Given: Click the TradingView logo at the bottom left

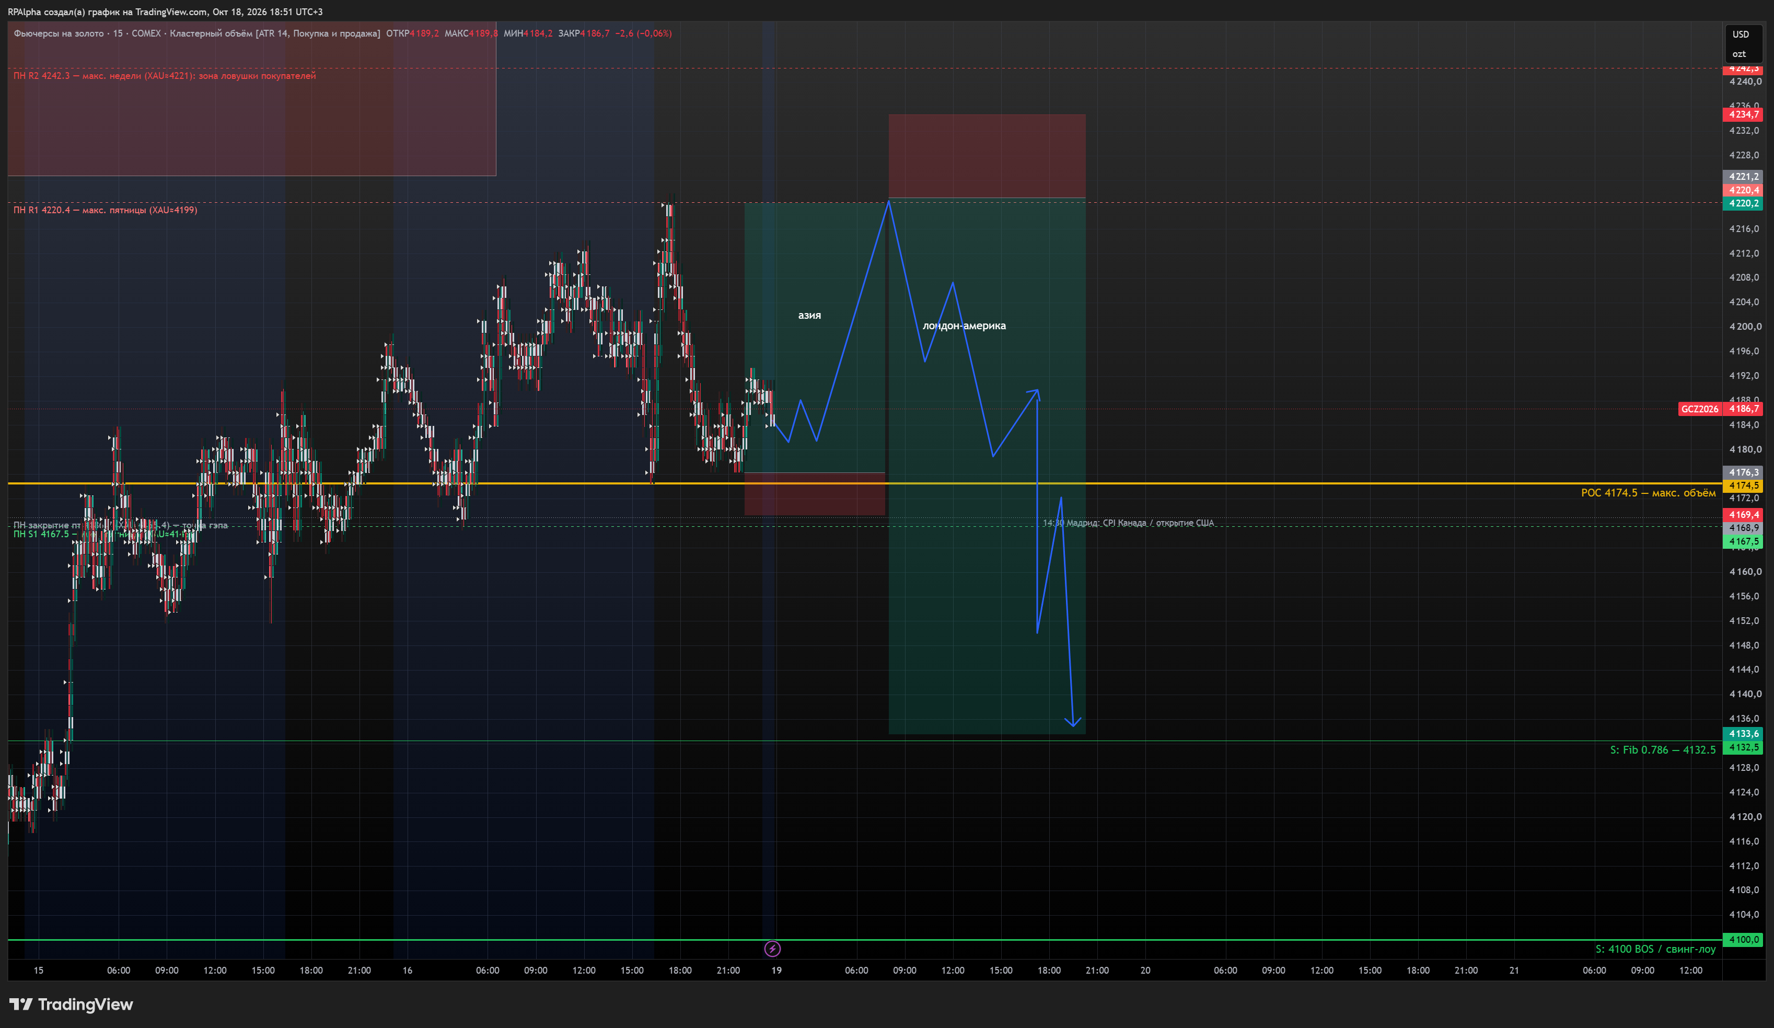Looking at the screenshot, I should (71, 1004).
